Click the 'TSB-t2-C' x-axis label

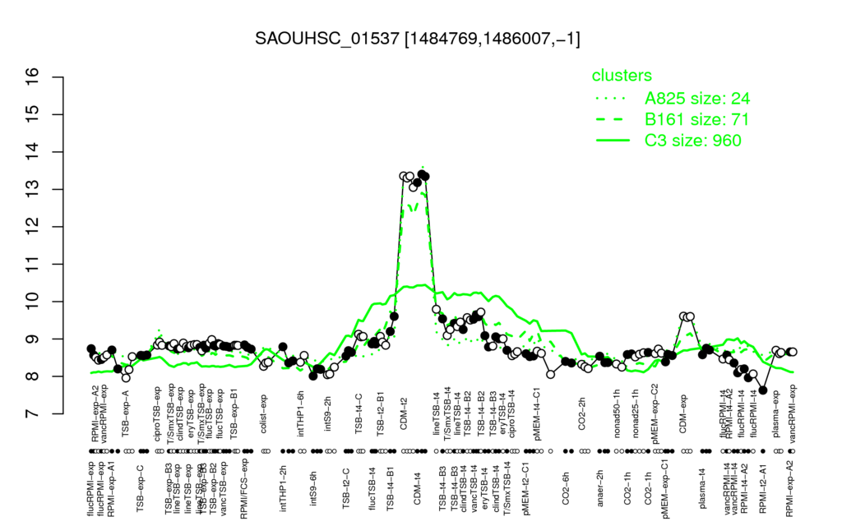346,490
